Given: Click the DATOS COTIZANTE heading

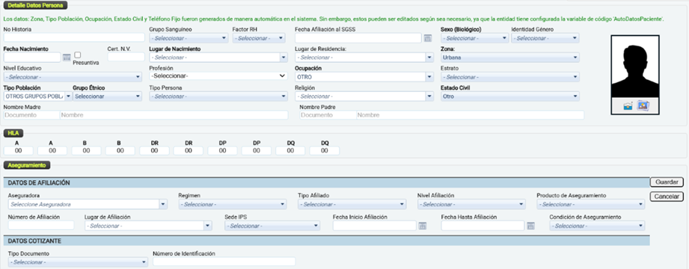Looking at the screenshot, I should pyautogui.click(x=34, y=241).
